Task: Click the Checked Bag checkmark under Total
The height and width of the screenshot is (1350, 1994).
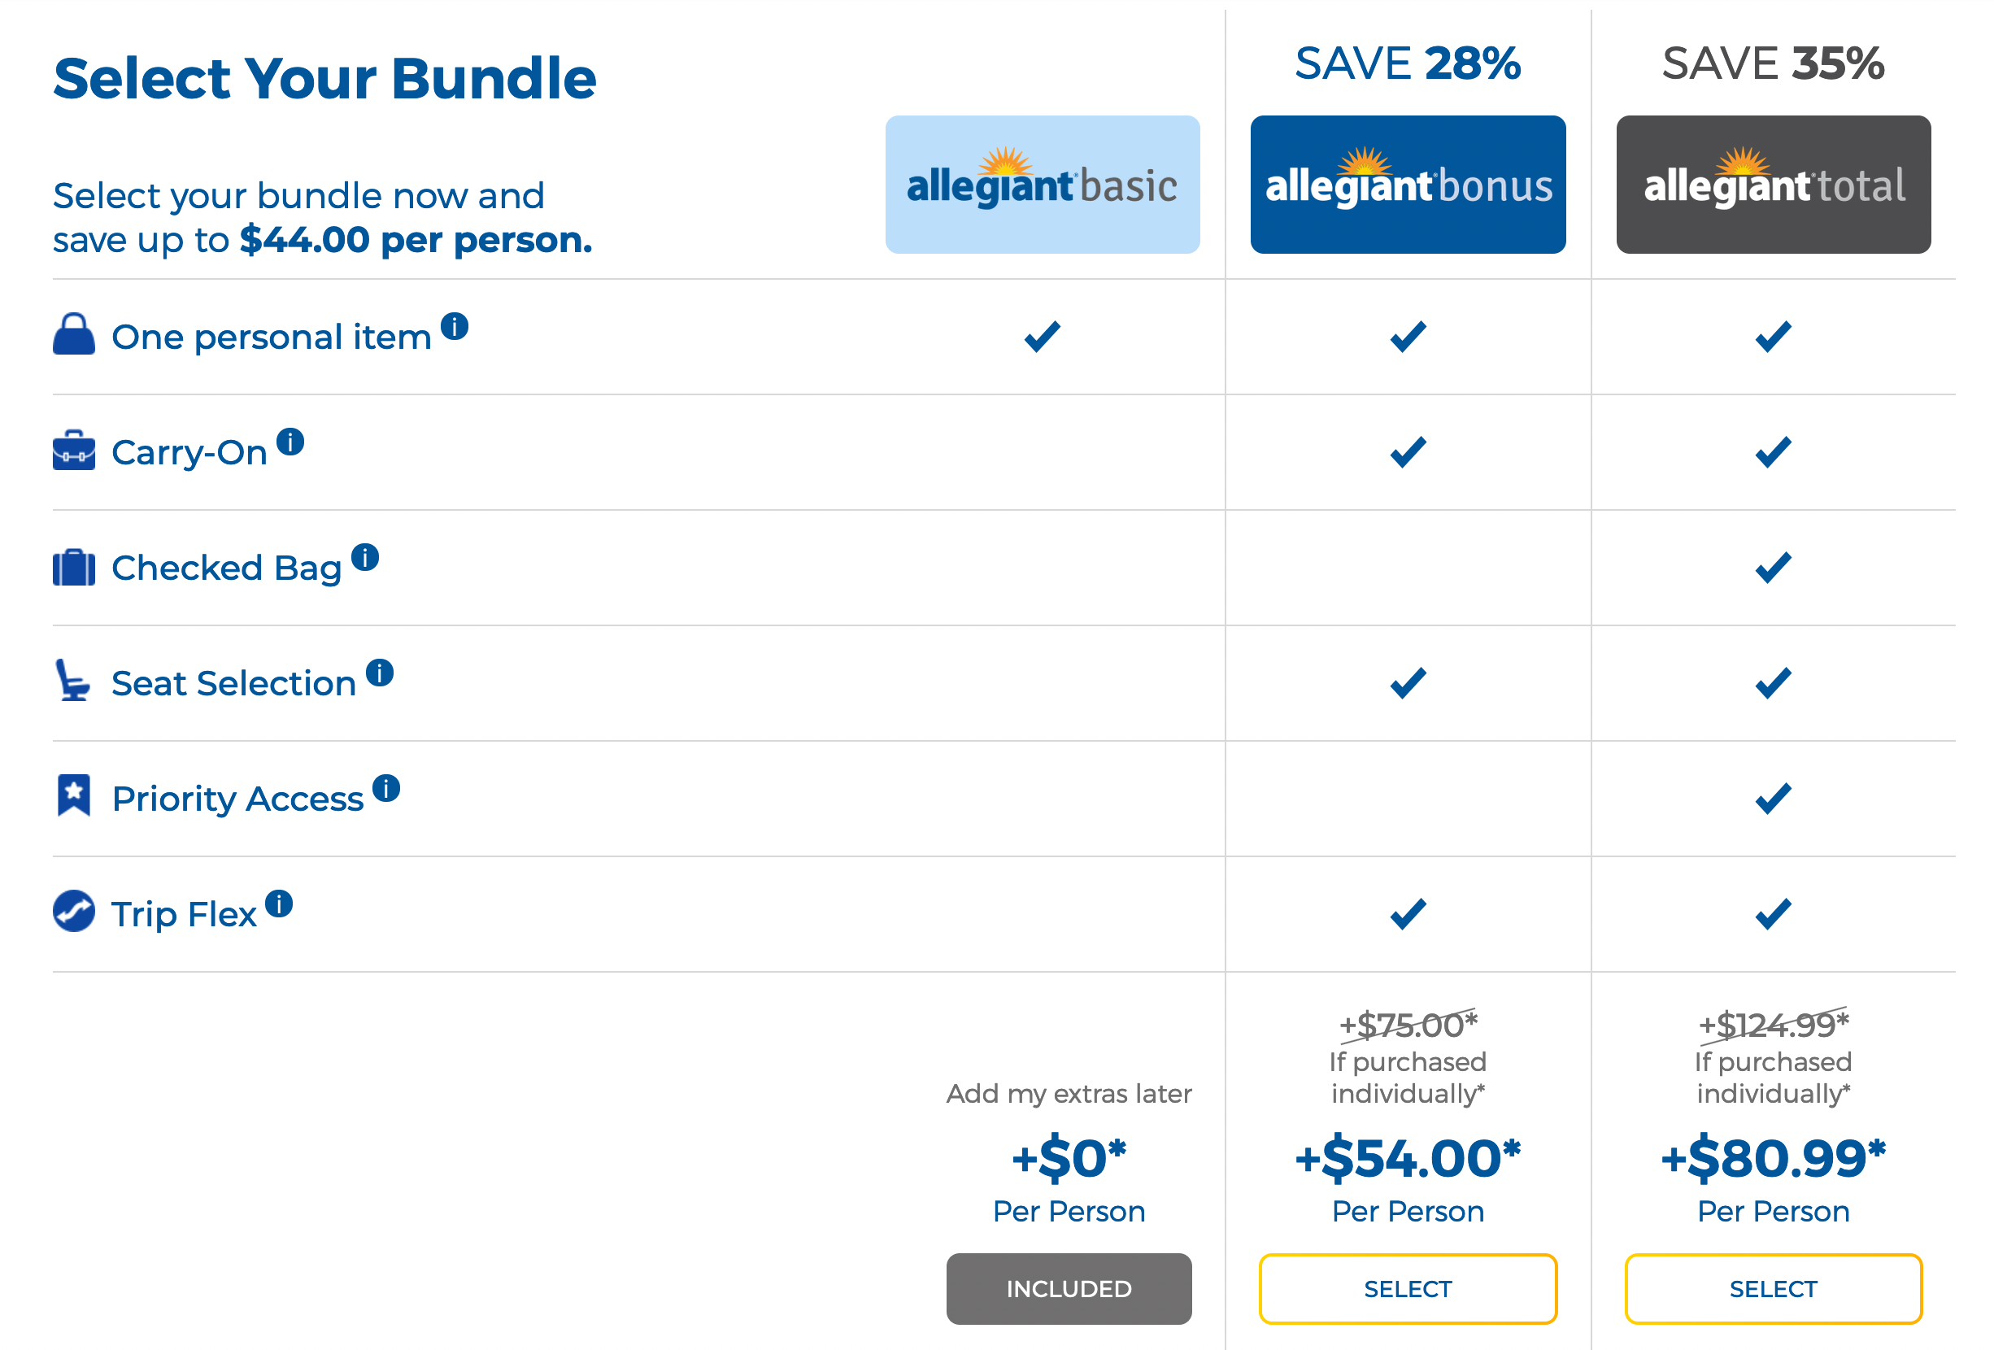Action: (1773, 568)
